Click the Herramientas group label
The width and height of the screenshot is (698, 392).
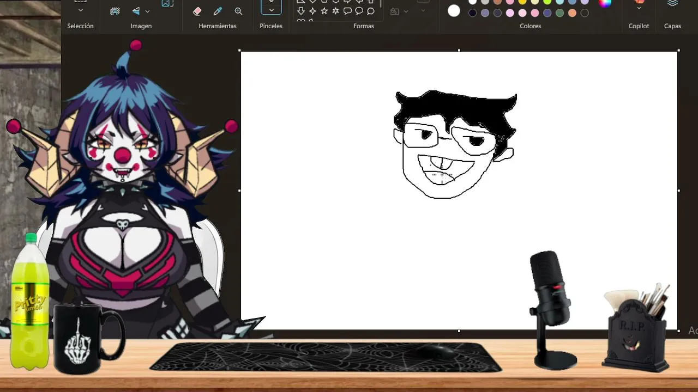click(x=218, y=26)
